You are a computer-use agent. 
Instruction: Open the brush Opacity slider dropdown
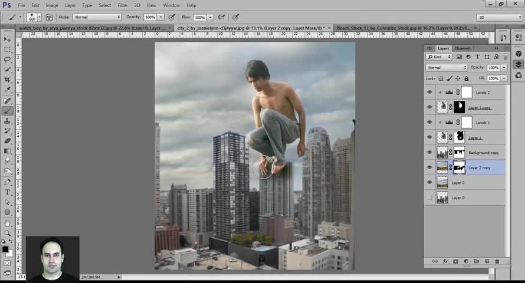click(x=160, y=17)
